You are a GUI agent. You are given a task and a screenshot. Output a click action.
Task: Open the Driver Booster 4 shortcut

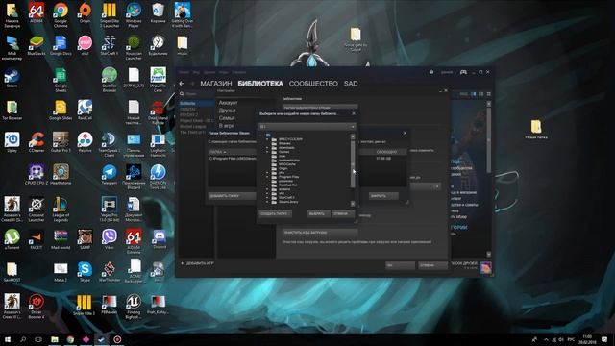click(x=37, y=307)
